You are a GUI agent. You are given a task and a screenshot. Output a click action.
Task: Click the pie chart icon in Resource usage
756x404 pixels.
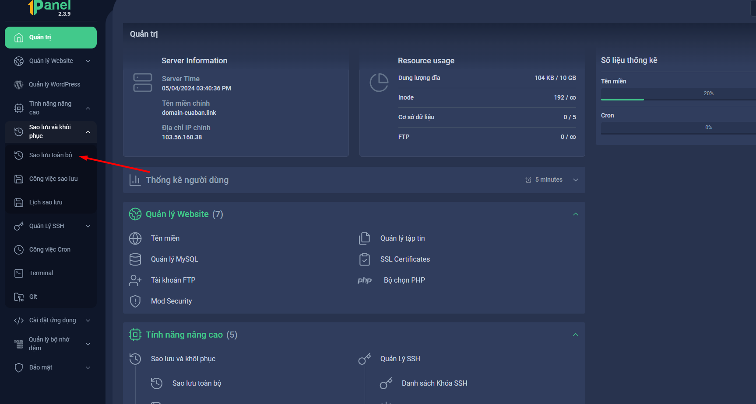379,83
